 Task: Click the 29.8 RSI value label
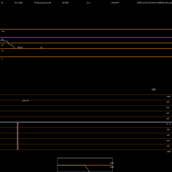point(20,47)
